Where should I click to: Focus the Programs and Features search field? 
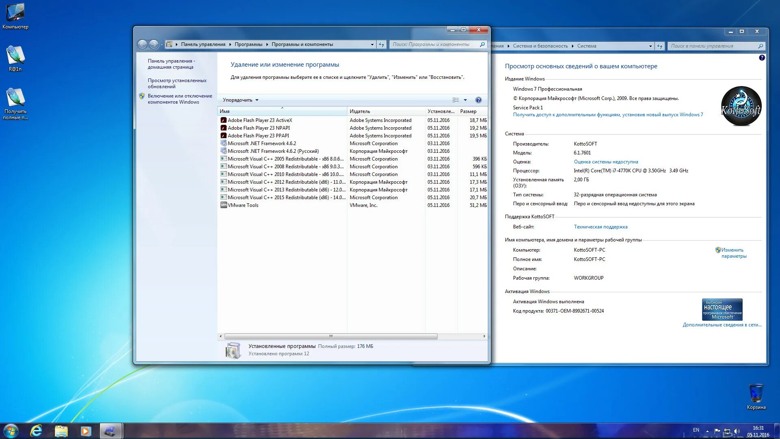[433, 44]
